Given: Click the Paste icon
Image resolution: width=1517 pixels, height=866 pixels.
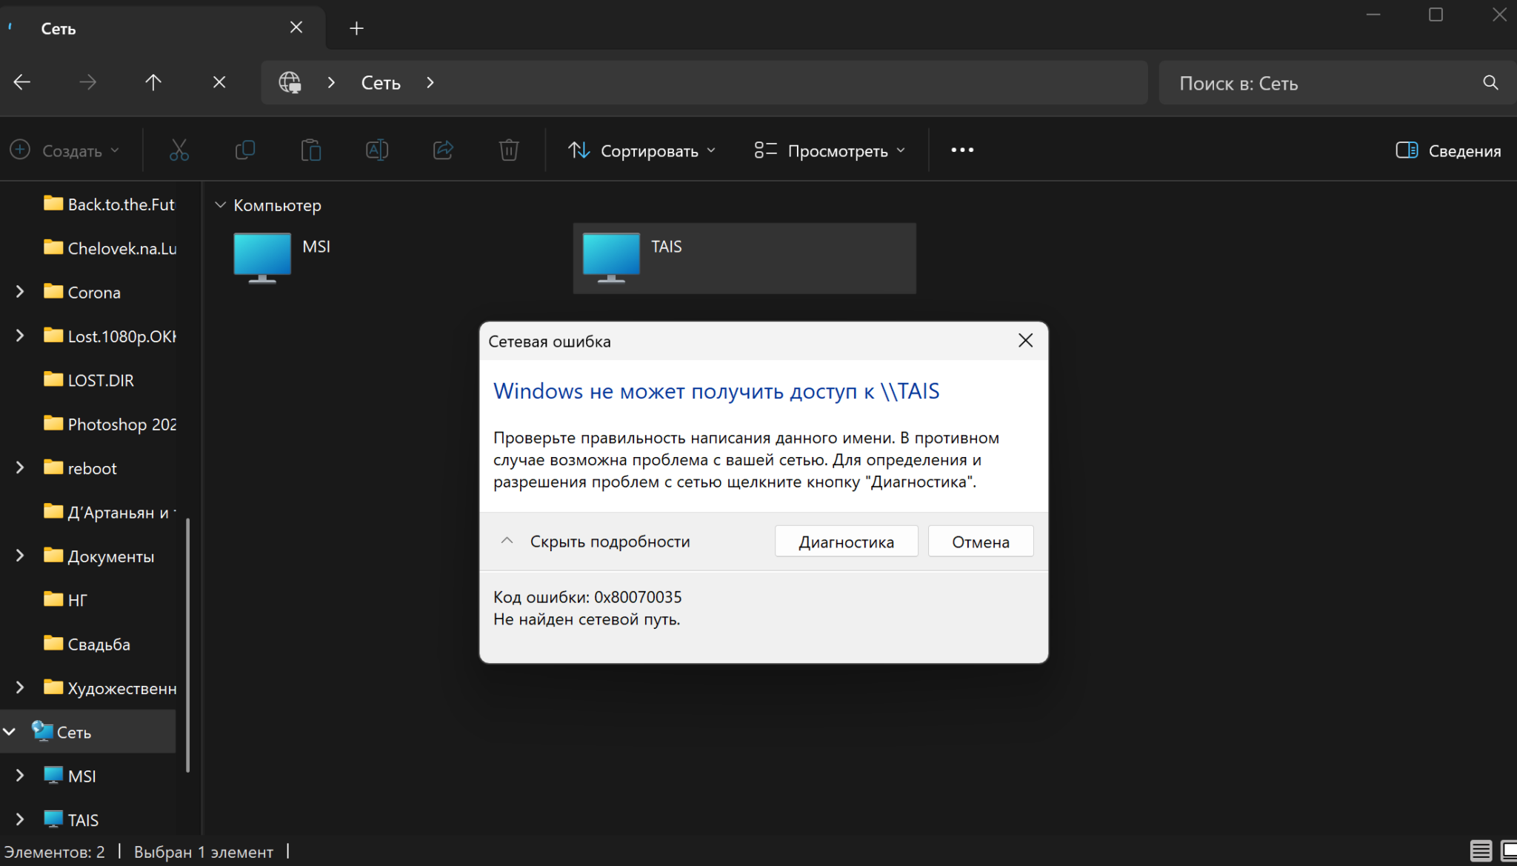Looking at the screenshot, I should coord(311,150).
